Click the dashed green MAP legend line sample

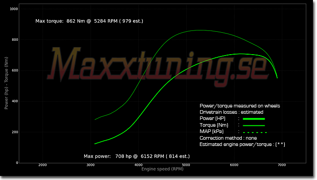click(x=255, y=132)
